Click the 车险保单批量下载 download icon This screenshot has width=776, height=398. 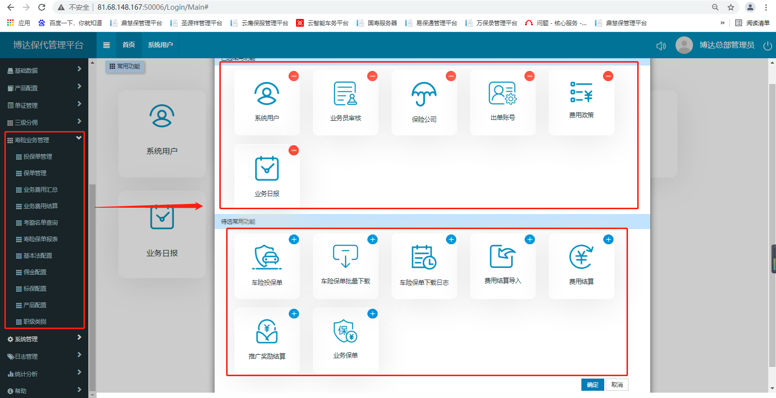(x=346, y=256)
